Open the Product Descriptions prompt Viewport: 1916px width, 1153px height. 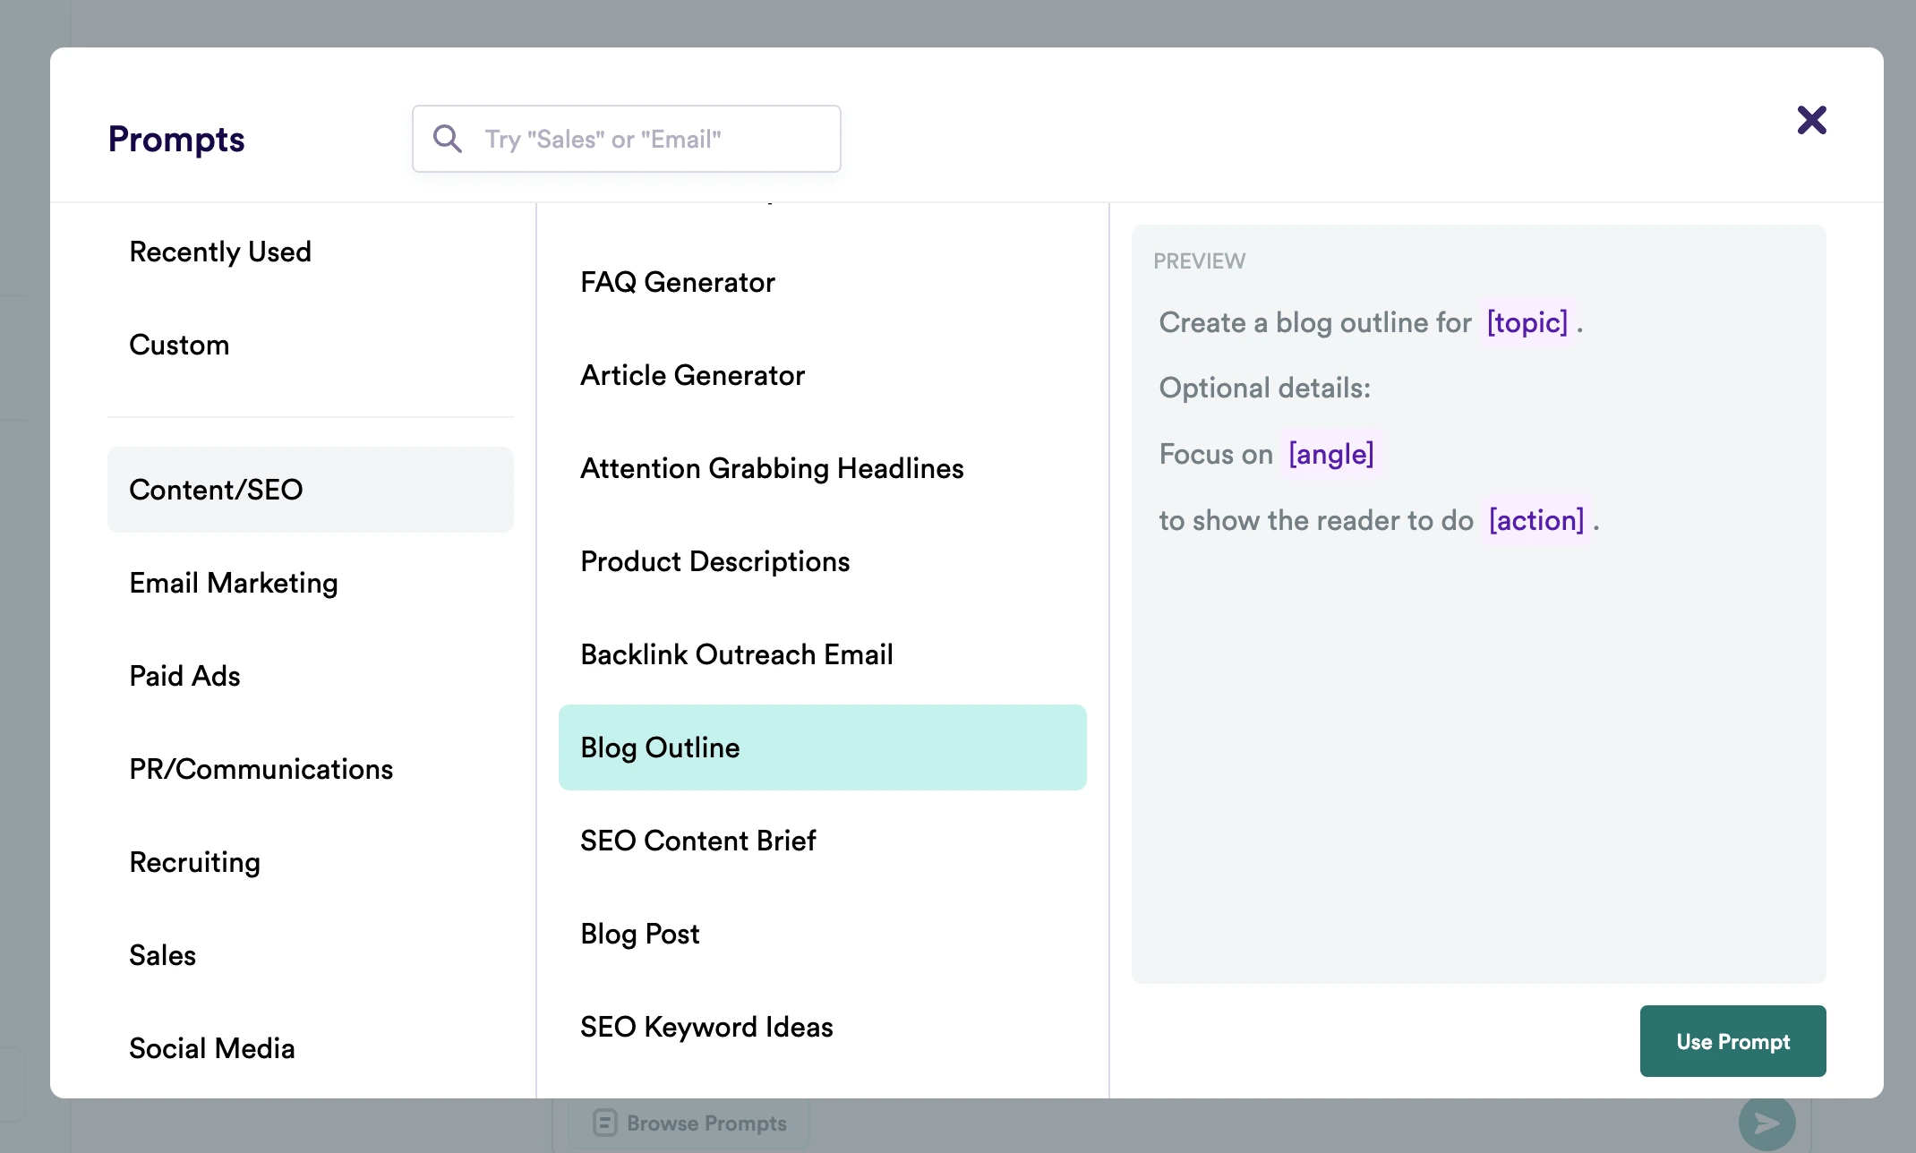click(x=714, y=561)
